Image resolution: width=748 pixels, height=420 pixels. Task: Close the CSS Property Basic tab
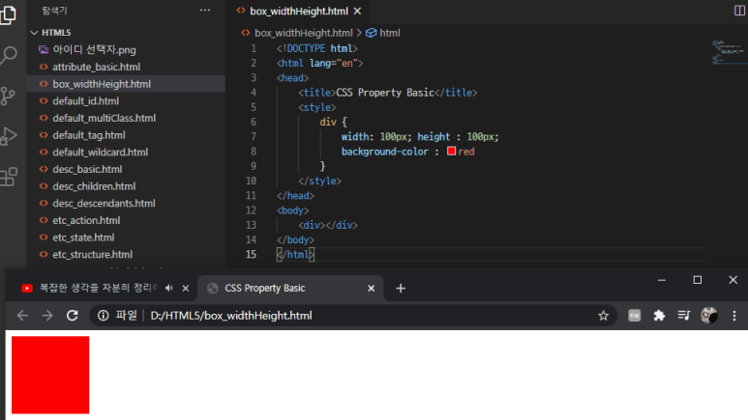coord(372,288)
